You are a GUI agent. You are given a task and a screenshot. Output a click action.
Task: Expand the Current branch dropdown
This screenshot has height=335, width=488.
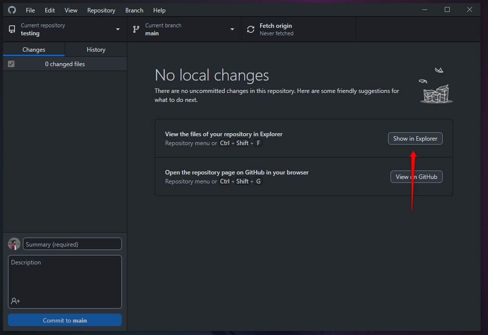point(184,29)
